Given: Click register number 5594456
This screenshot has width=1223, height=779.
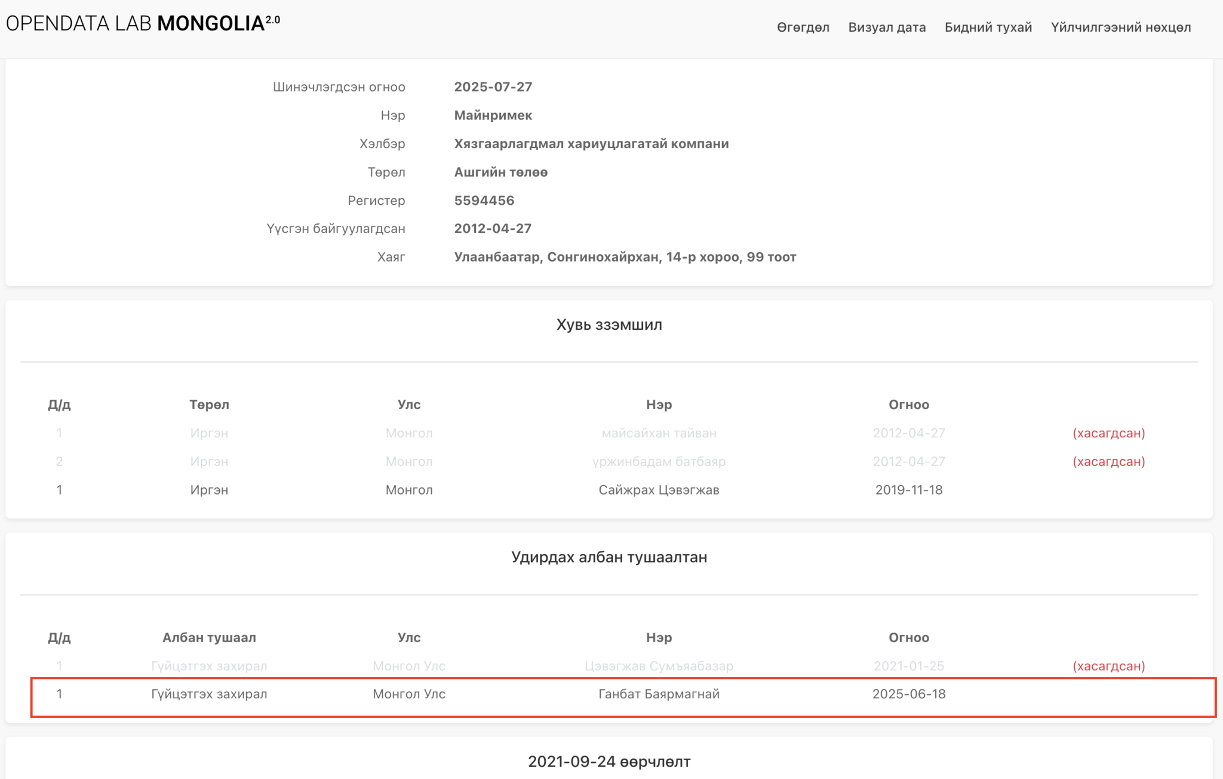Looking at the screenshot, I should 484,201.
